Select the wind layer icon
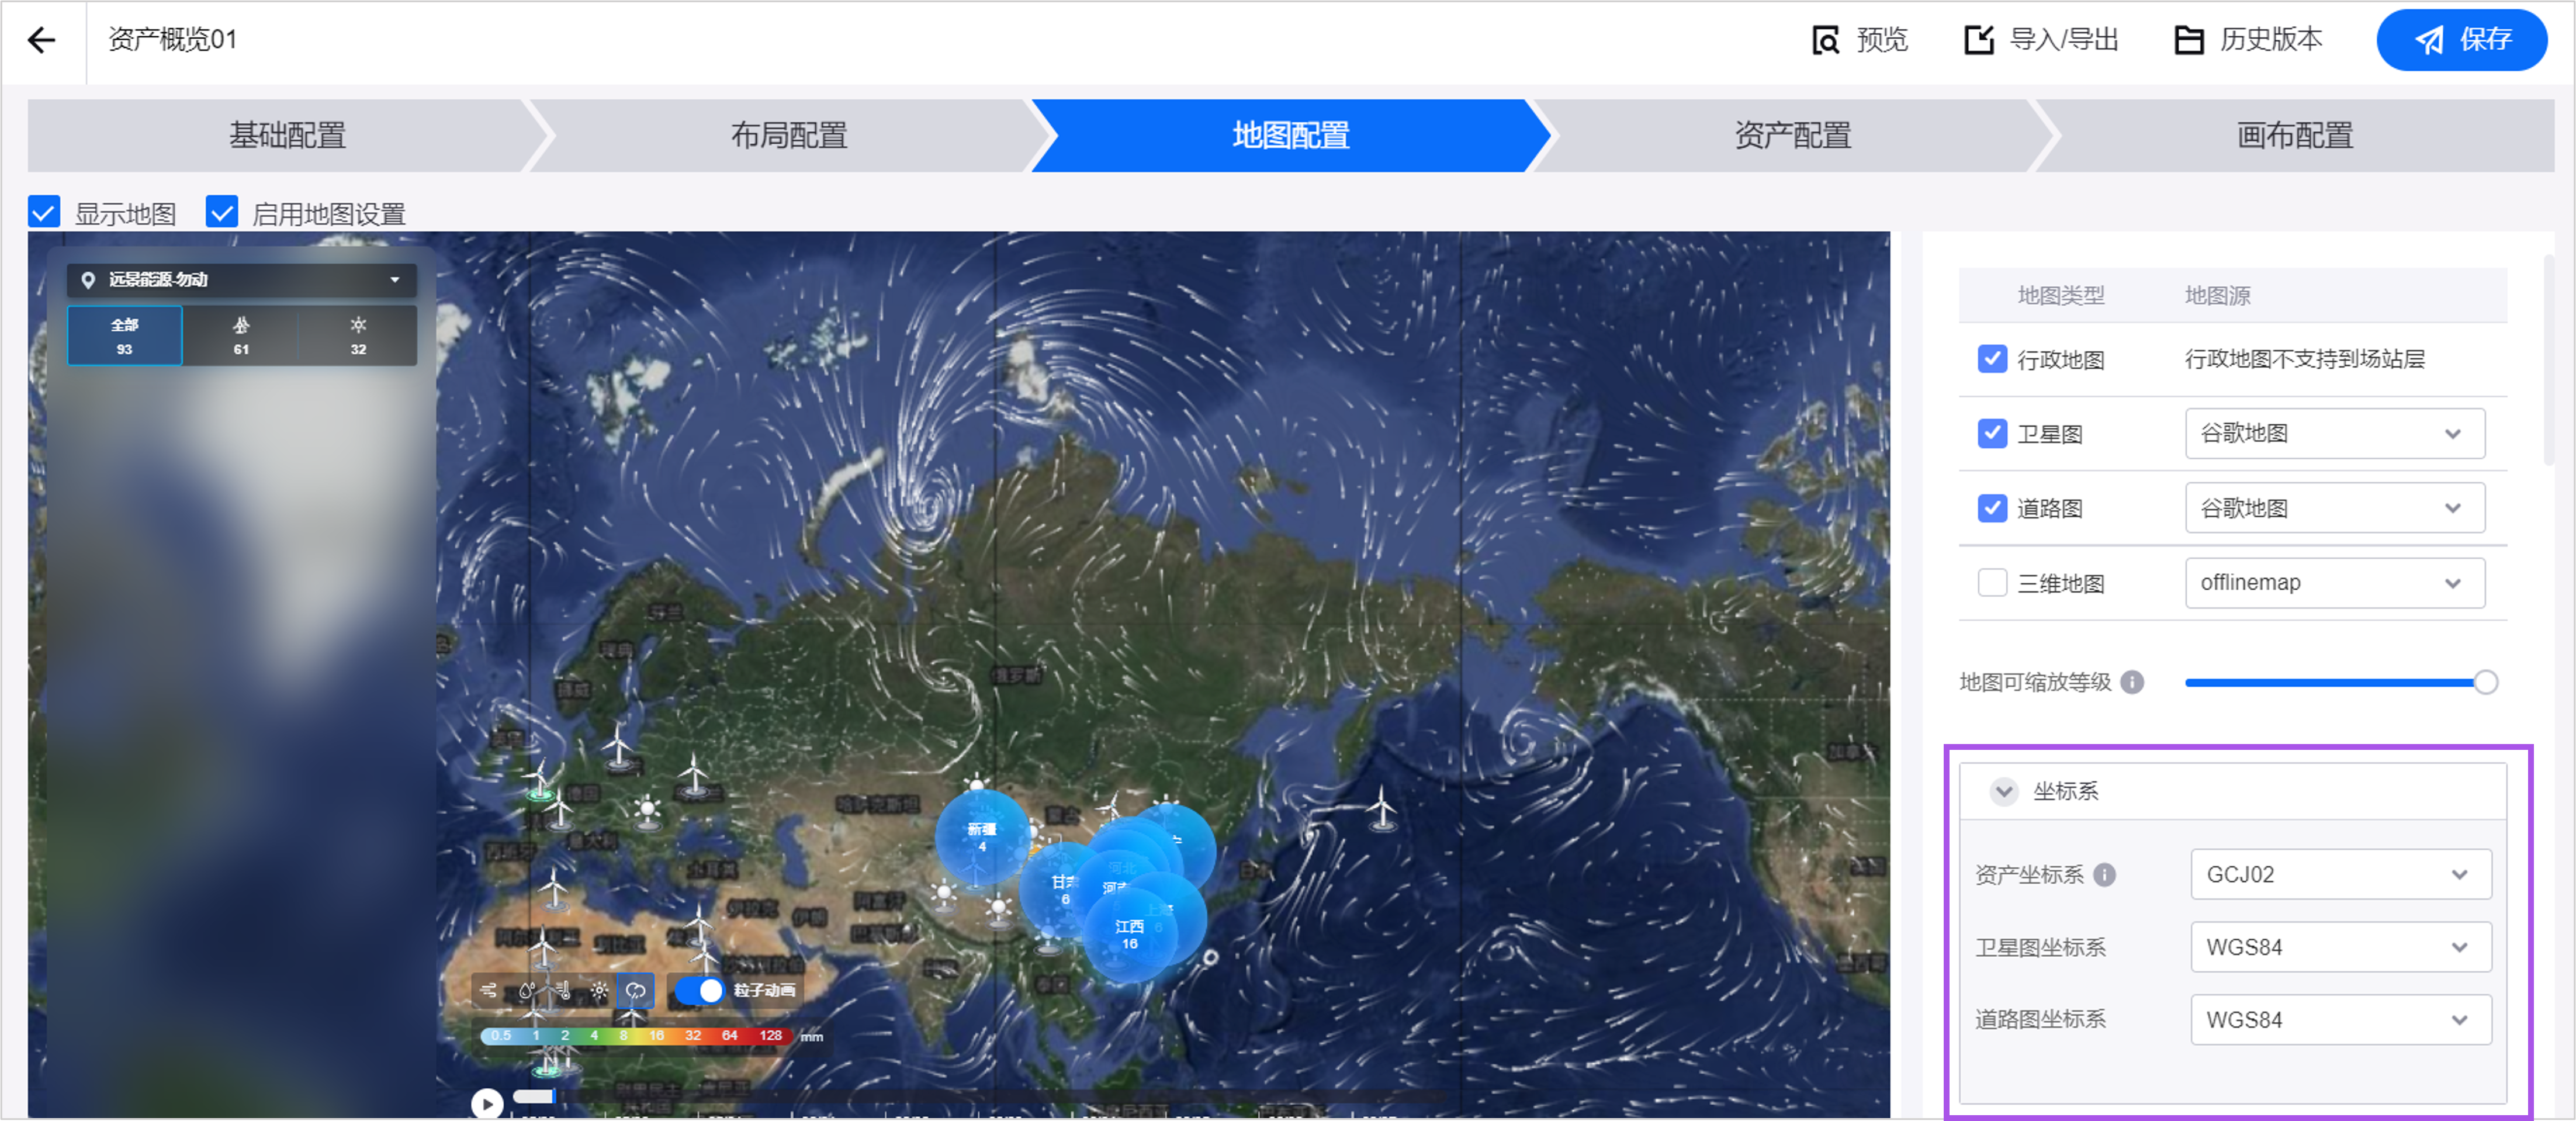 pyautogui.click(x=489, y=990)
